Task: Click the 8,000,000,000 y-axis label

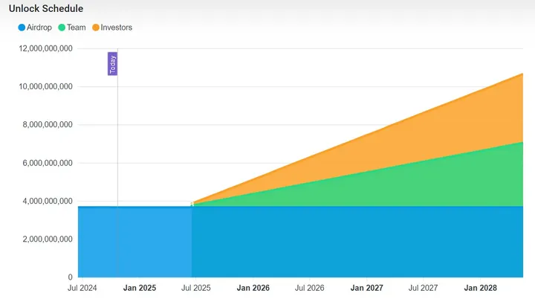Action: click(x=45, y=125)
